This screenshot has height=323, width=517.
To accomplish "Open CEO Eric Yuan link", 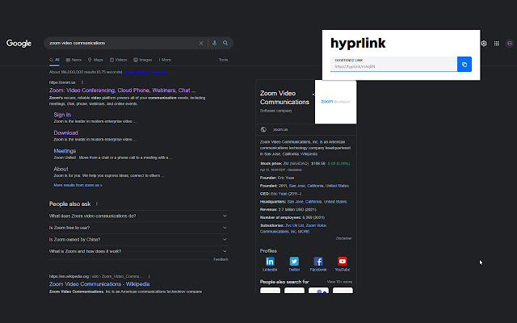I will 279,194.
